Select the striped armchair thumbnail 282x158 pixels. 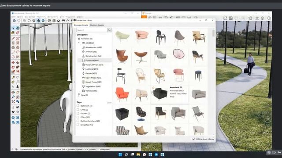pyautogui.click(x=122, y=130)
